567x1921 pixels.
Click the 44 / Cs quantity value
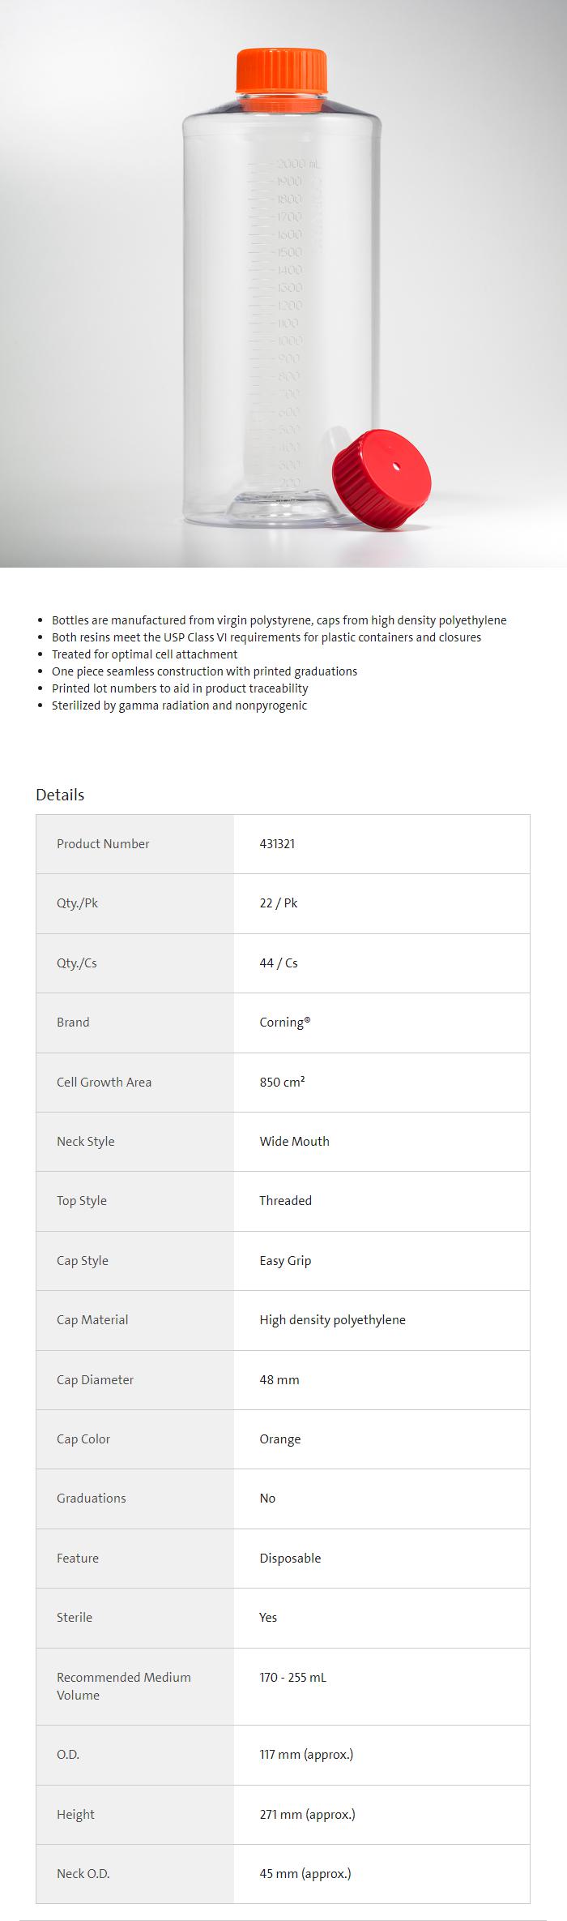pos(279,963)
